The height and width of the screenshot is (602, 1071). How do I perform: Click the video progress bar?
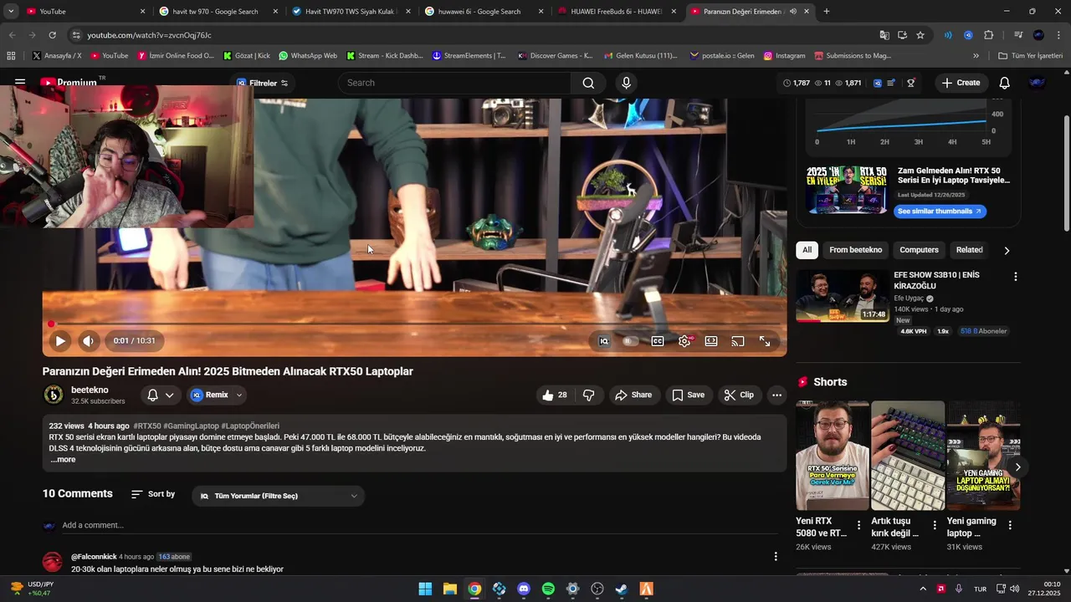coord(414,324)
